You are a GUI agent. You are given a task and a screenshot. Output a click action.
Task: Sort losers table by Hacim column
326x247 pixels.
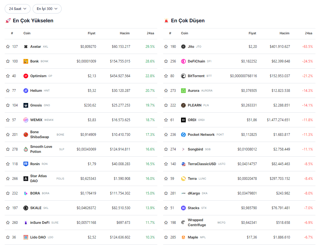pyautogui.click(x=284, y=33)
